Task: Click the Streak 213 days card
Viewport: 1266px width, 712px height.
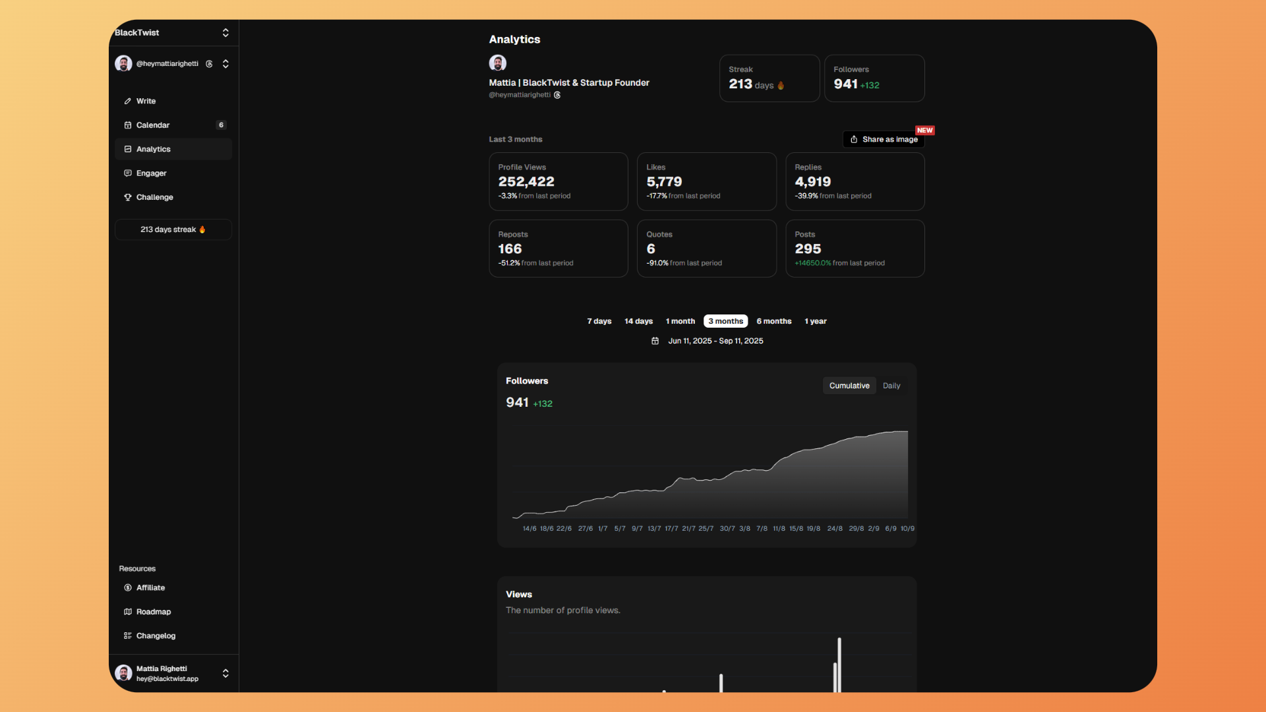Action: pos(769,78)
